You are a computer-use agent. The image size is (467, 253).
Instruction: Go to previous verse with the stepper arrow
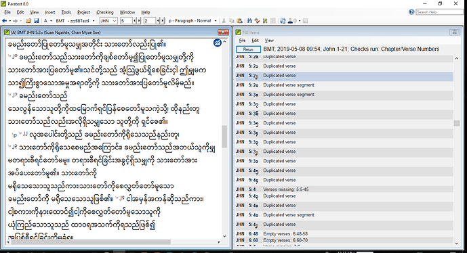point(158,21)
